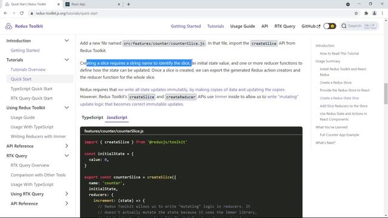Click the recording indicator icon in the title bar
This screenshot has height=218, width=388.
[348, 4]
